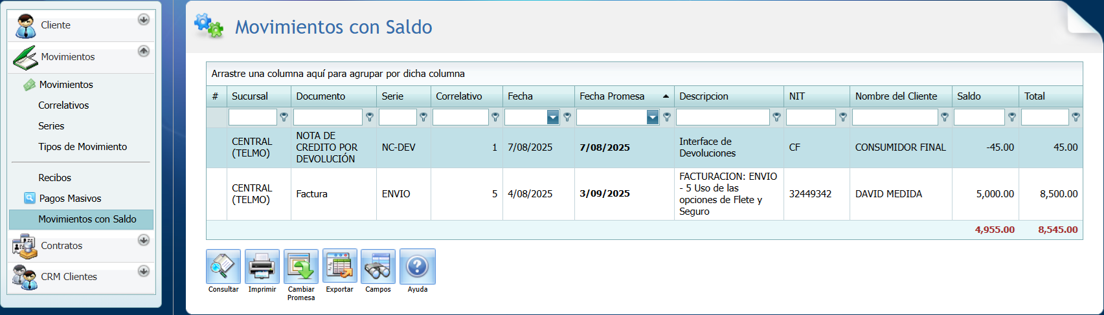Screen dimensions: 1104x315
Task: Click the gears icon beside page title
Action: coord(208,26)
